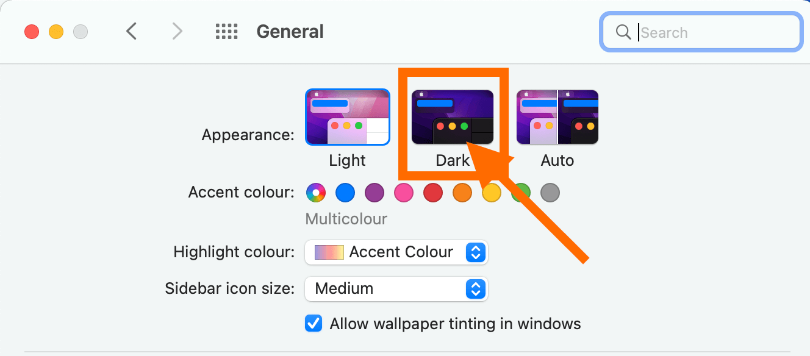Select the pink accent colour
The height and width of the screenshot is (356, 810).
pyautogui.click(x=404, y=193)
